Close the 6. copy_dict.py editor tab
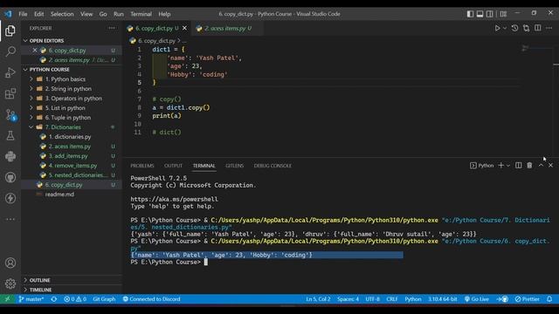The width and height of the screenshot is (559, 314). 184,28
